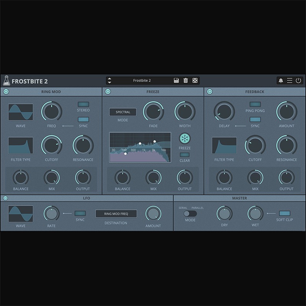Click the flask logo icon
Viewport: 306px width, 306px height.
(x=7, y=81)
